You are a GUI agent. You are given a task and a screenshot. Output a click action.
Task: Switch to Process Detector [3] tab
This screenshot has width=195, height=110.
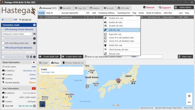point(73,63)
